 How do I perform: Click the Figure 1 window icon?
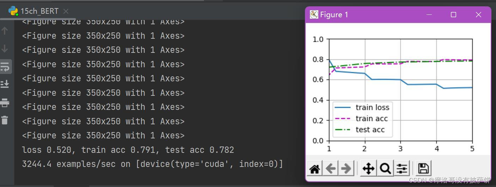[x=314, y=14]
